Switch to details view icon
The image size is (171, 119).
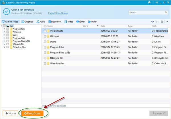pos(166,22)
